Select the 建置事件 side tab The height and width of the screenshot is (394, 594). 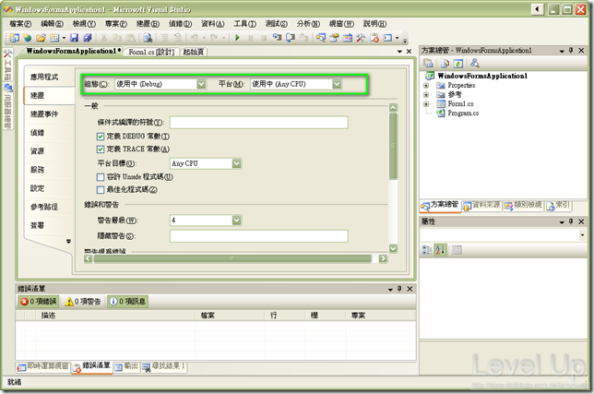tap(47, 114)
